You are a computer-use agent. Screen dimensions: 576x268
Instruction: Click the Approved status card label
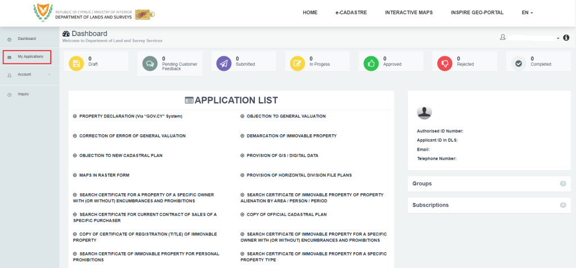click(x=392, y=64)
